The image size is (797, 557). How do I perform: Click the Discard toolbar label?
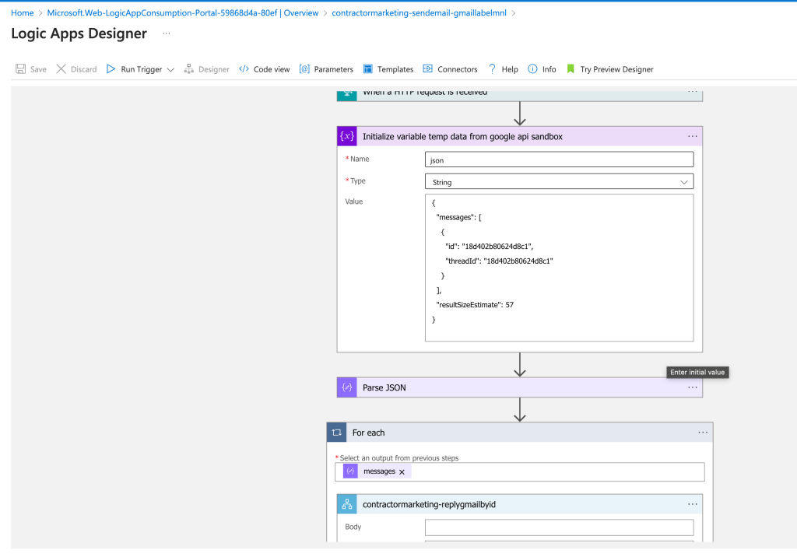point(83,70)
